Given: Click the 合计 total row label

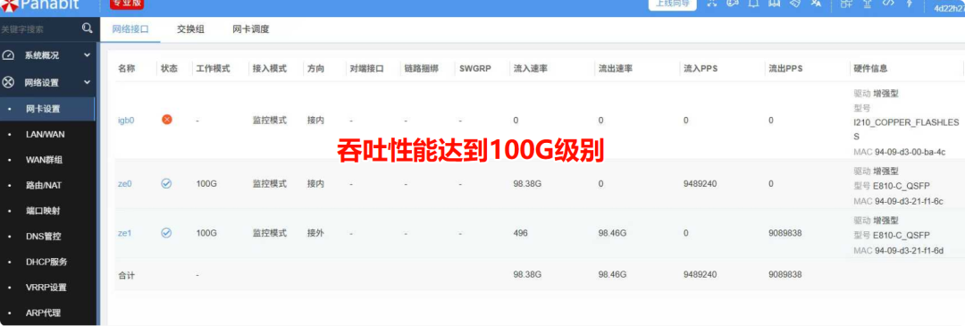Looking at the screenshot, I should (126, 275).
